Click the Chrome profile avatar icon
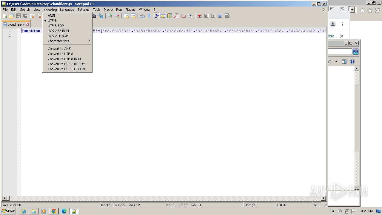The width and height of the screenshot is (382, 215). [x=333, y=24]
